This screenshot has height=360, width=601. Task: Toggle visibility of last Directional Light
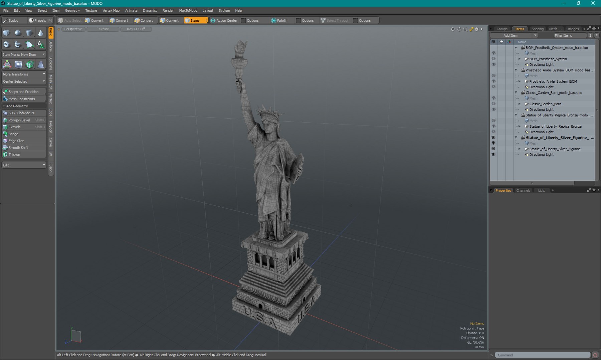pyautogui.click(x=493, y=155)
